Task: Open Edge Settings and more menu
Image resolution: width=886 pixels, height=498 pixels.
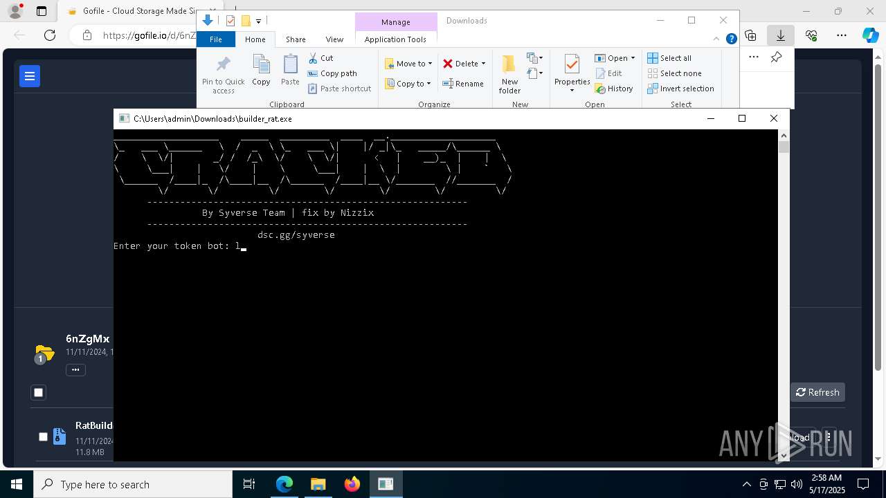Action: click(x=841, y=35)
